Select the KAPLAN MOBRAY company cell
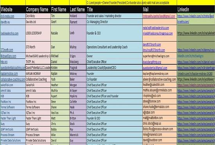Viewport: 215px width, 145px height. click(38, 74)
